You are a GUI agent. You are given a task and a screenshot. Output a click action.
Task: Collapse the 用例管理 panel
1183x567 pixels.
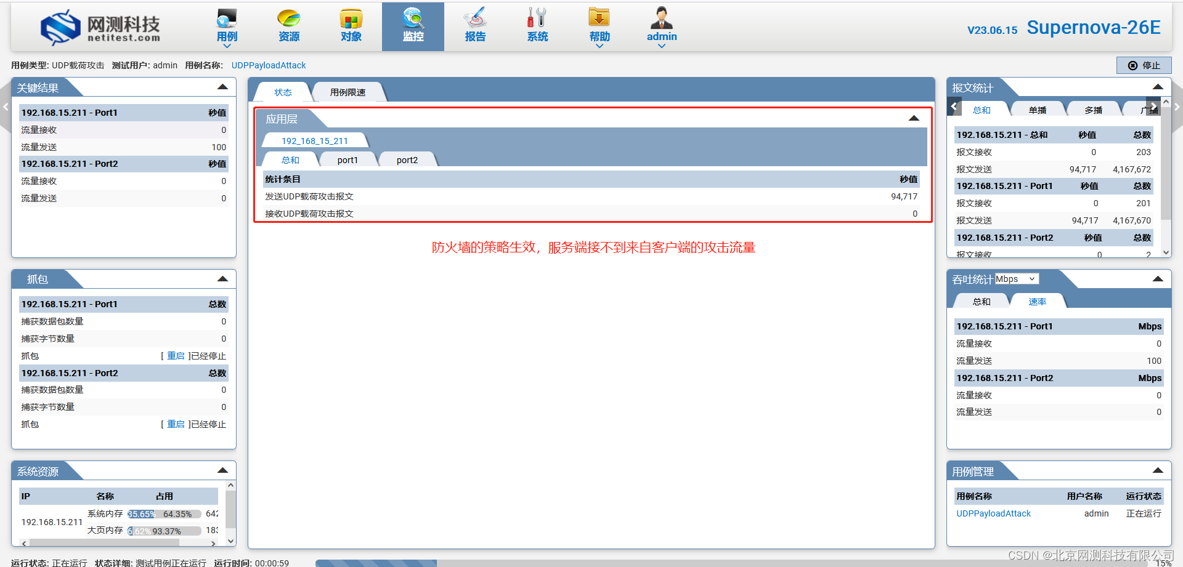click(x=1158, y=470)
